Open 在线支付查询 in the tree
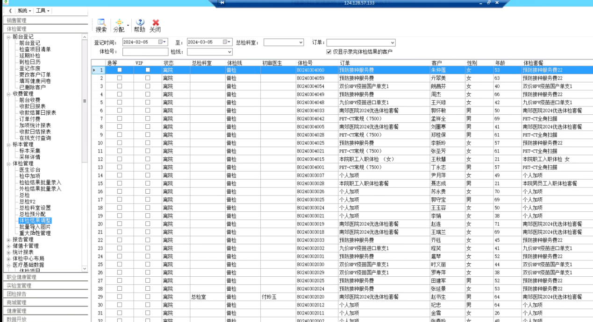Image resolution: width=593 pixels, height=322 pixels. [x=35, y=138]
